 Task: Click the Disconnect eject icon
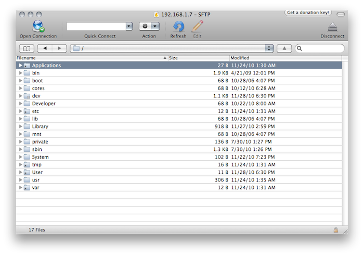(332, 27)
